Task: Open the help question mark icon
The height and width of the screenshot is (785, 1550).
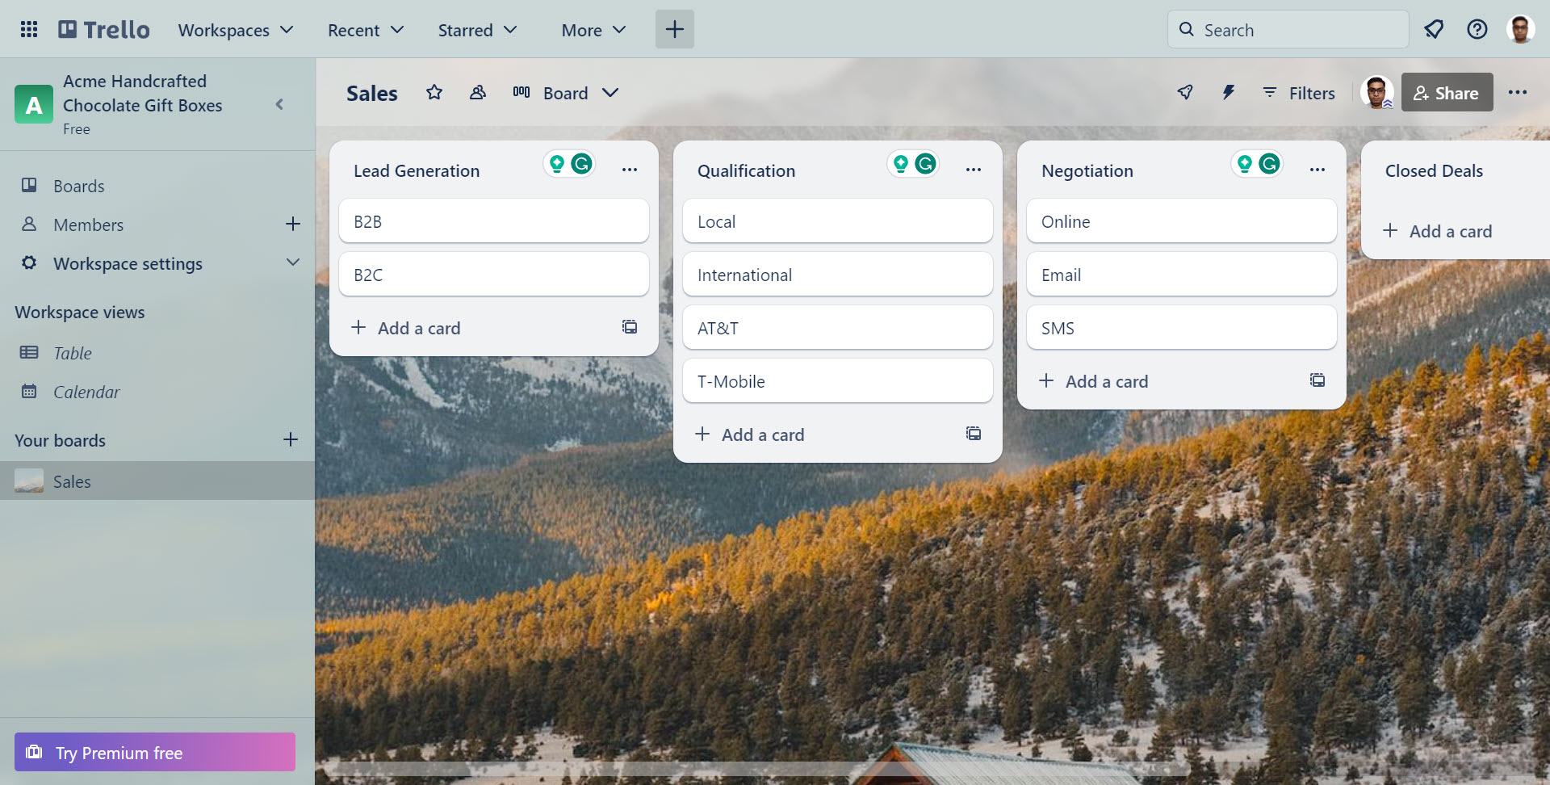Action: 1477,30
